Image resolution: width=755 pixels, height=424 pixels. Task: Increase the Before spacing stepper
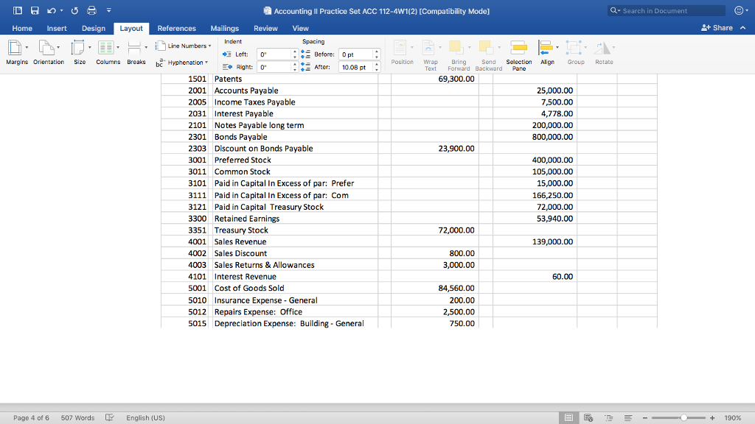[376, 50]
